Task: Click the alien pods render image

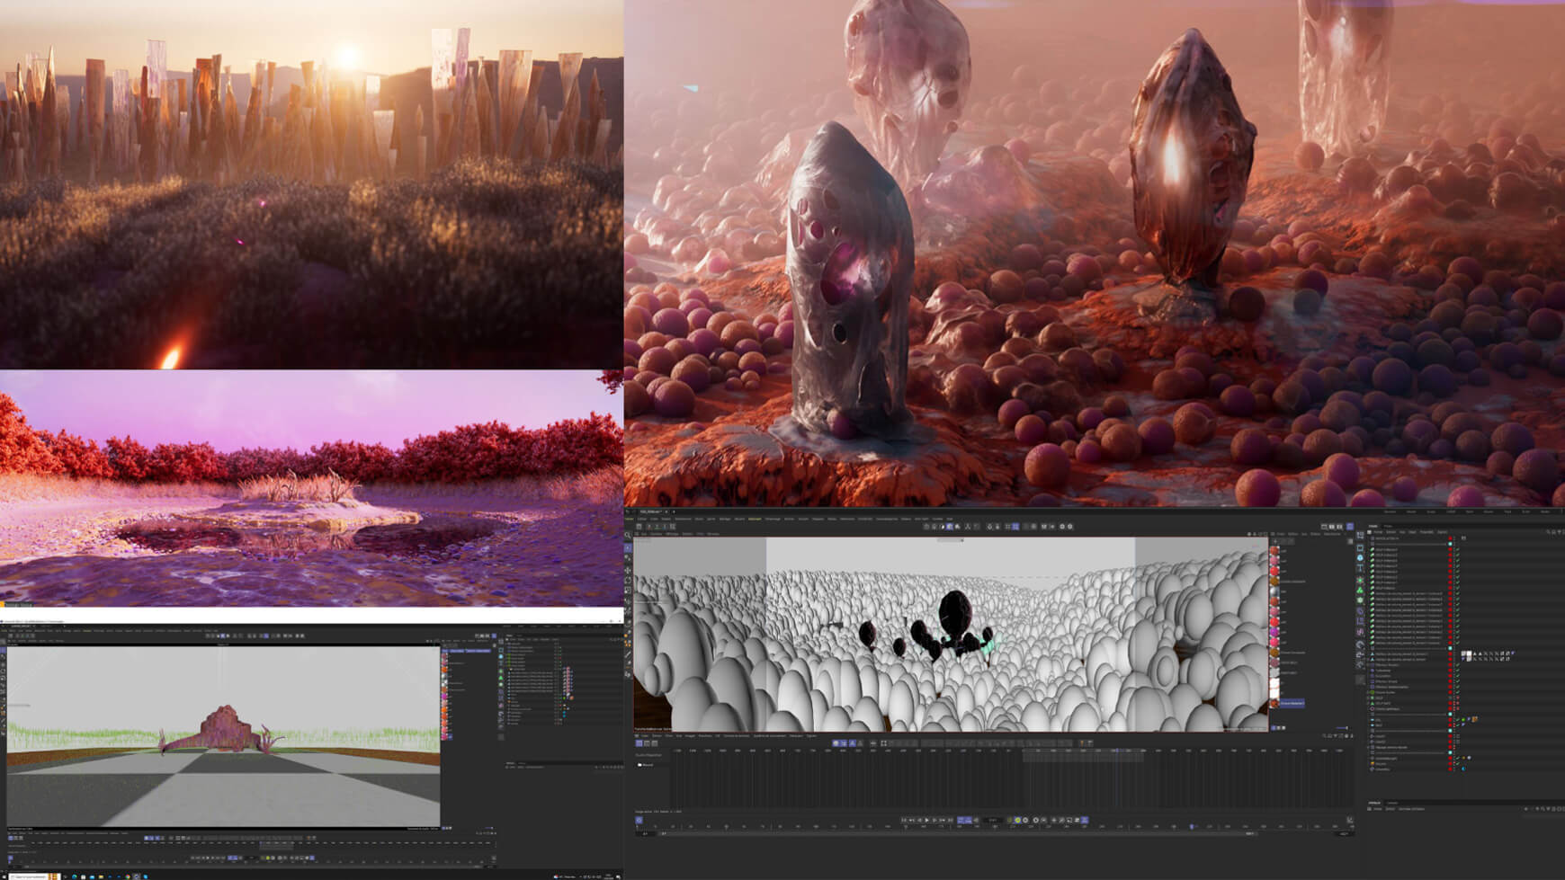Action: [1095, 253]
